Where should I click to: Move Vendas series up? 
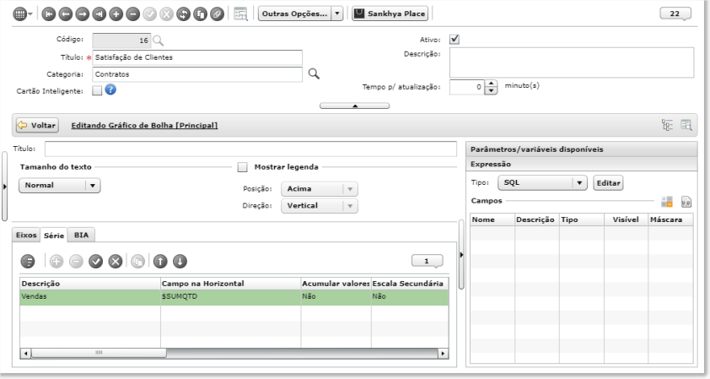click(160, 261)
